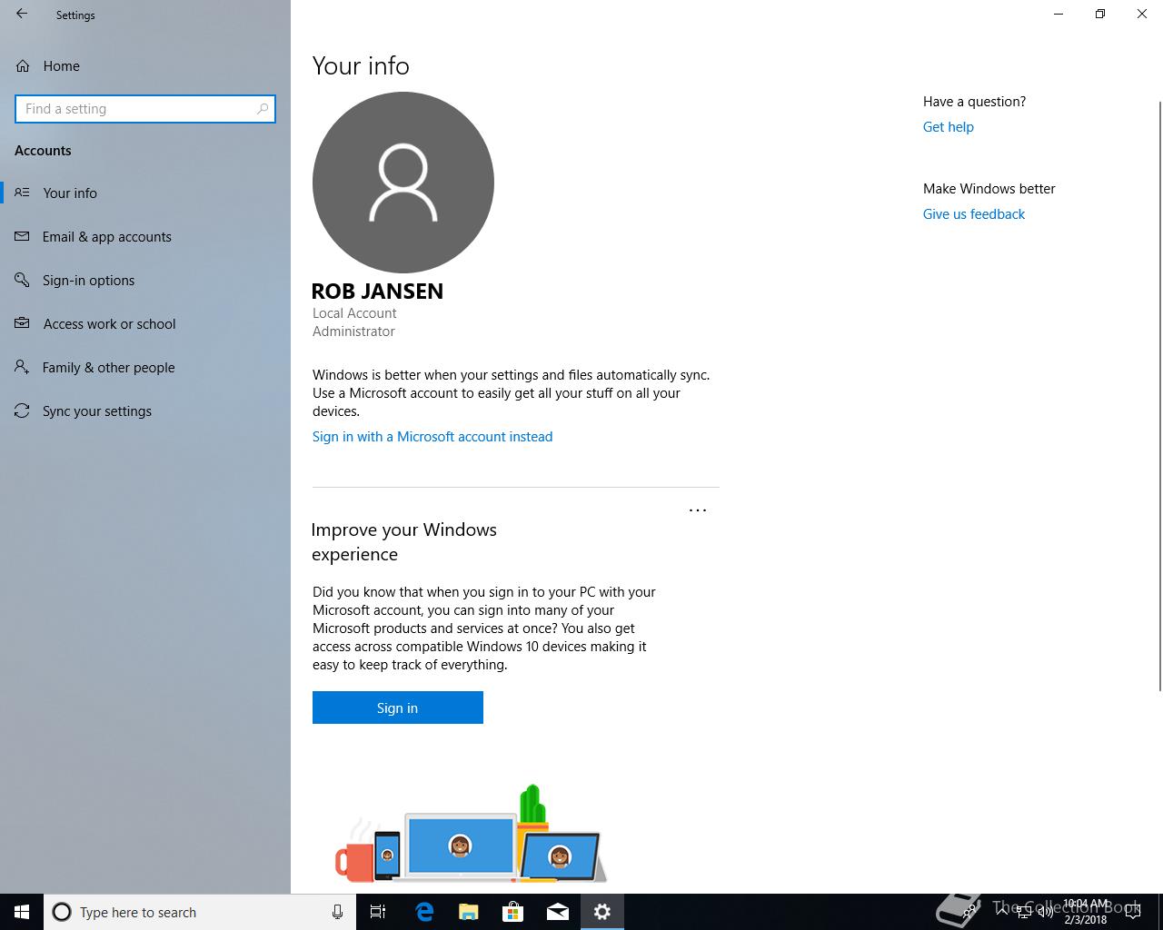
Task: Open Give us feedback link
Action: 974,214
